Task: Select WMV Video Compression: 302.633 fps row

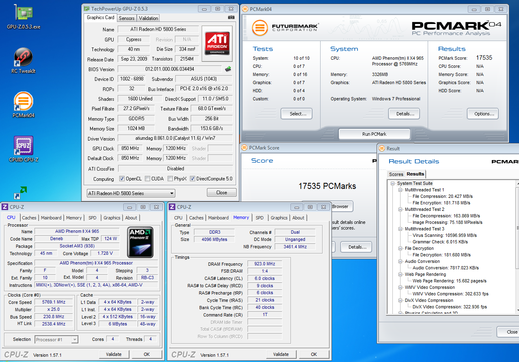Action: click(x=450, y=294)
